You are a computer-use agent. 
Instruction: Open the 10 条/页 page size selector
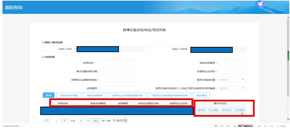120,121
